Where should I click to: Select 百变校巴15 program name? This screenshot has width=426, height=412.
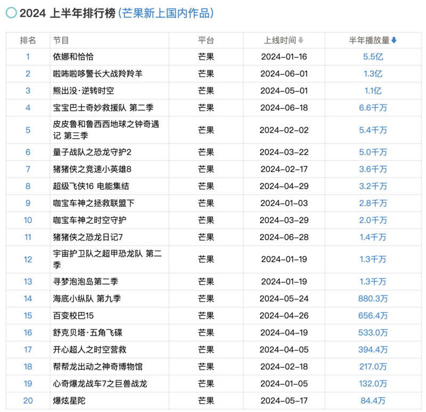click(x=73, y=316)
